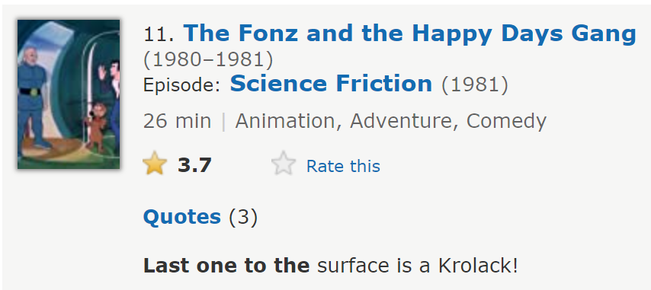Image resolution: width=651 pixels, height=290 pixels.
Task: Open the Fonz episode poster thumbnail
Action: tap(69, 94)
